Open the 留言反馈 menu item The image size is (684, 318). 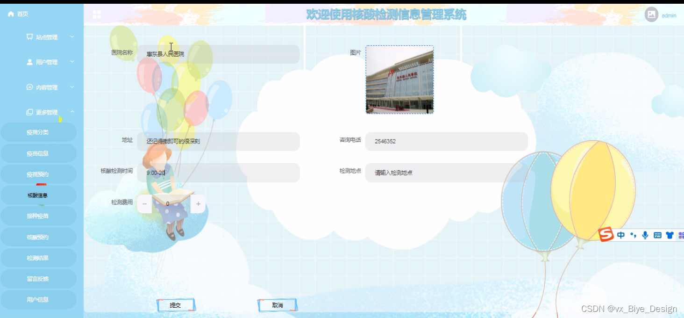[x=38, y=279]
